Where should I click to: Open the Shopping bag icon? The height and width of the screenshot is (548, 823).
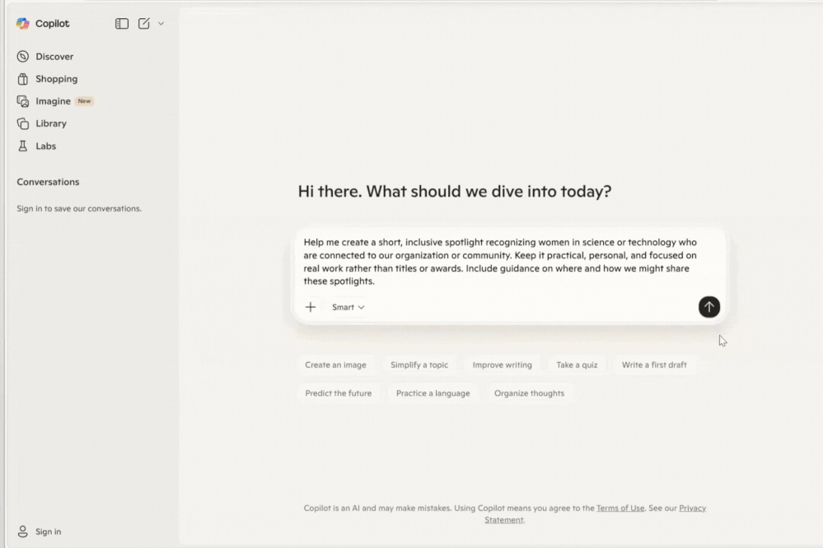point(22,79)
